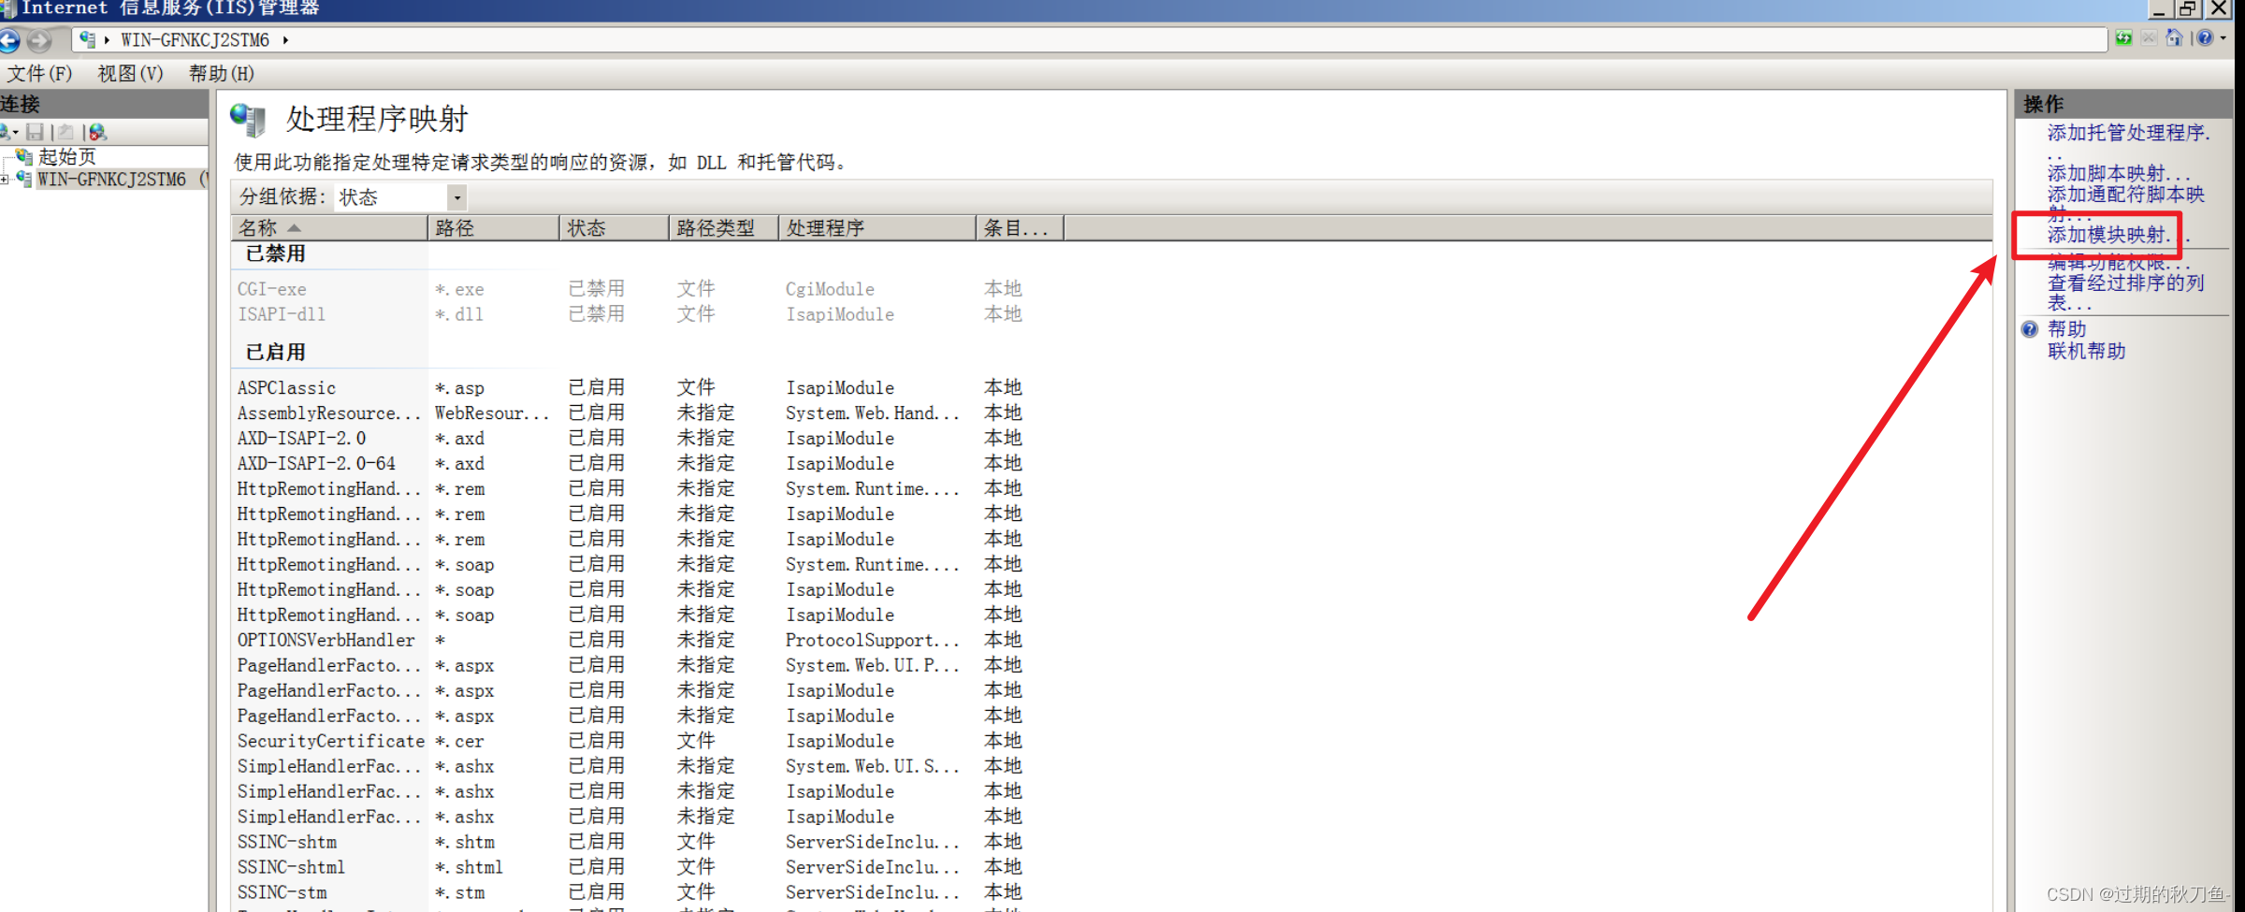Click the icon beside 起始页 in the tree

point(24,156)
